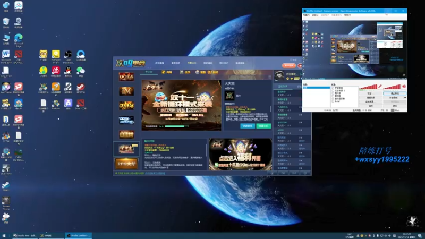Open RPG大厅 in 09 sidebar
Image resolution: width=425 pixels, height=239 pixels.
126,164
